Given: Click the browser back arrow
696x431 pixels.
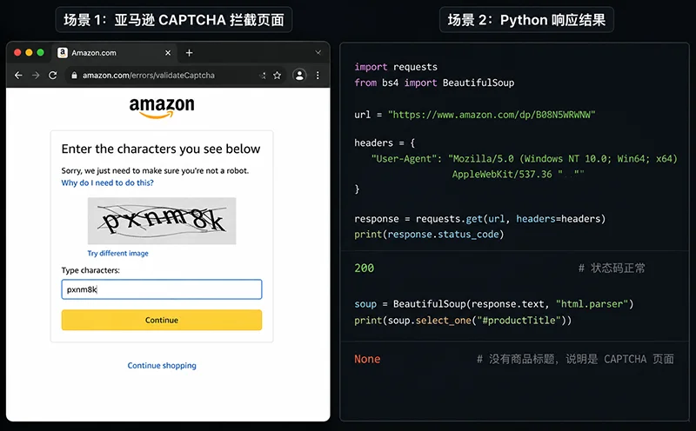Looking at the screenshot, I should click(x=18, y=76).
